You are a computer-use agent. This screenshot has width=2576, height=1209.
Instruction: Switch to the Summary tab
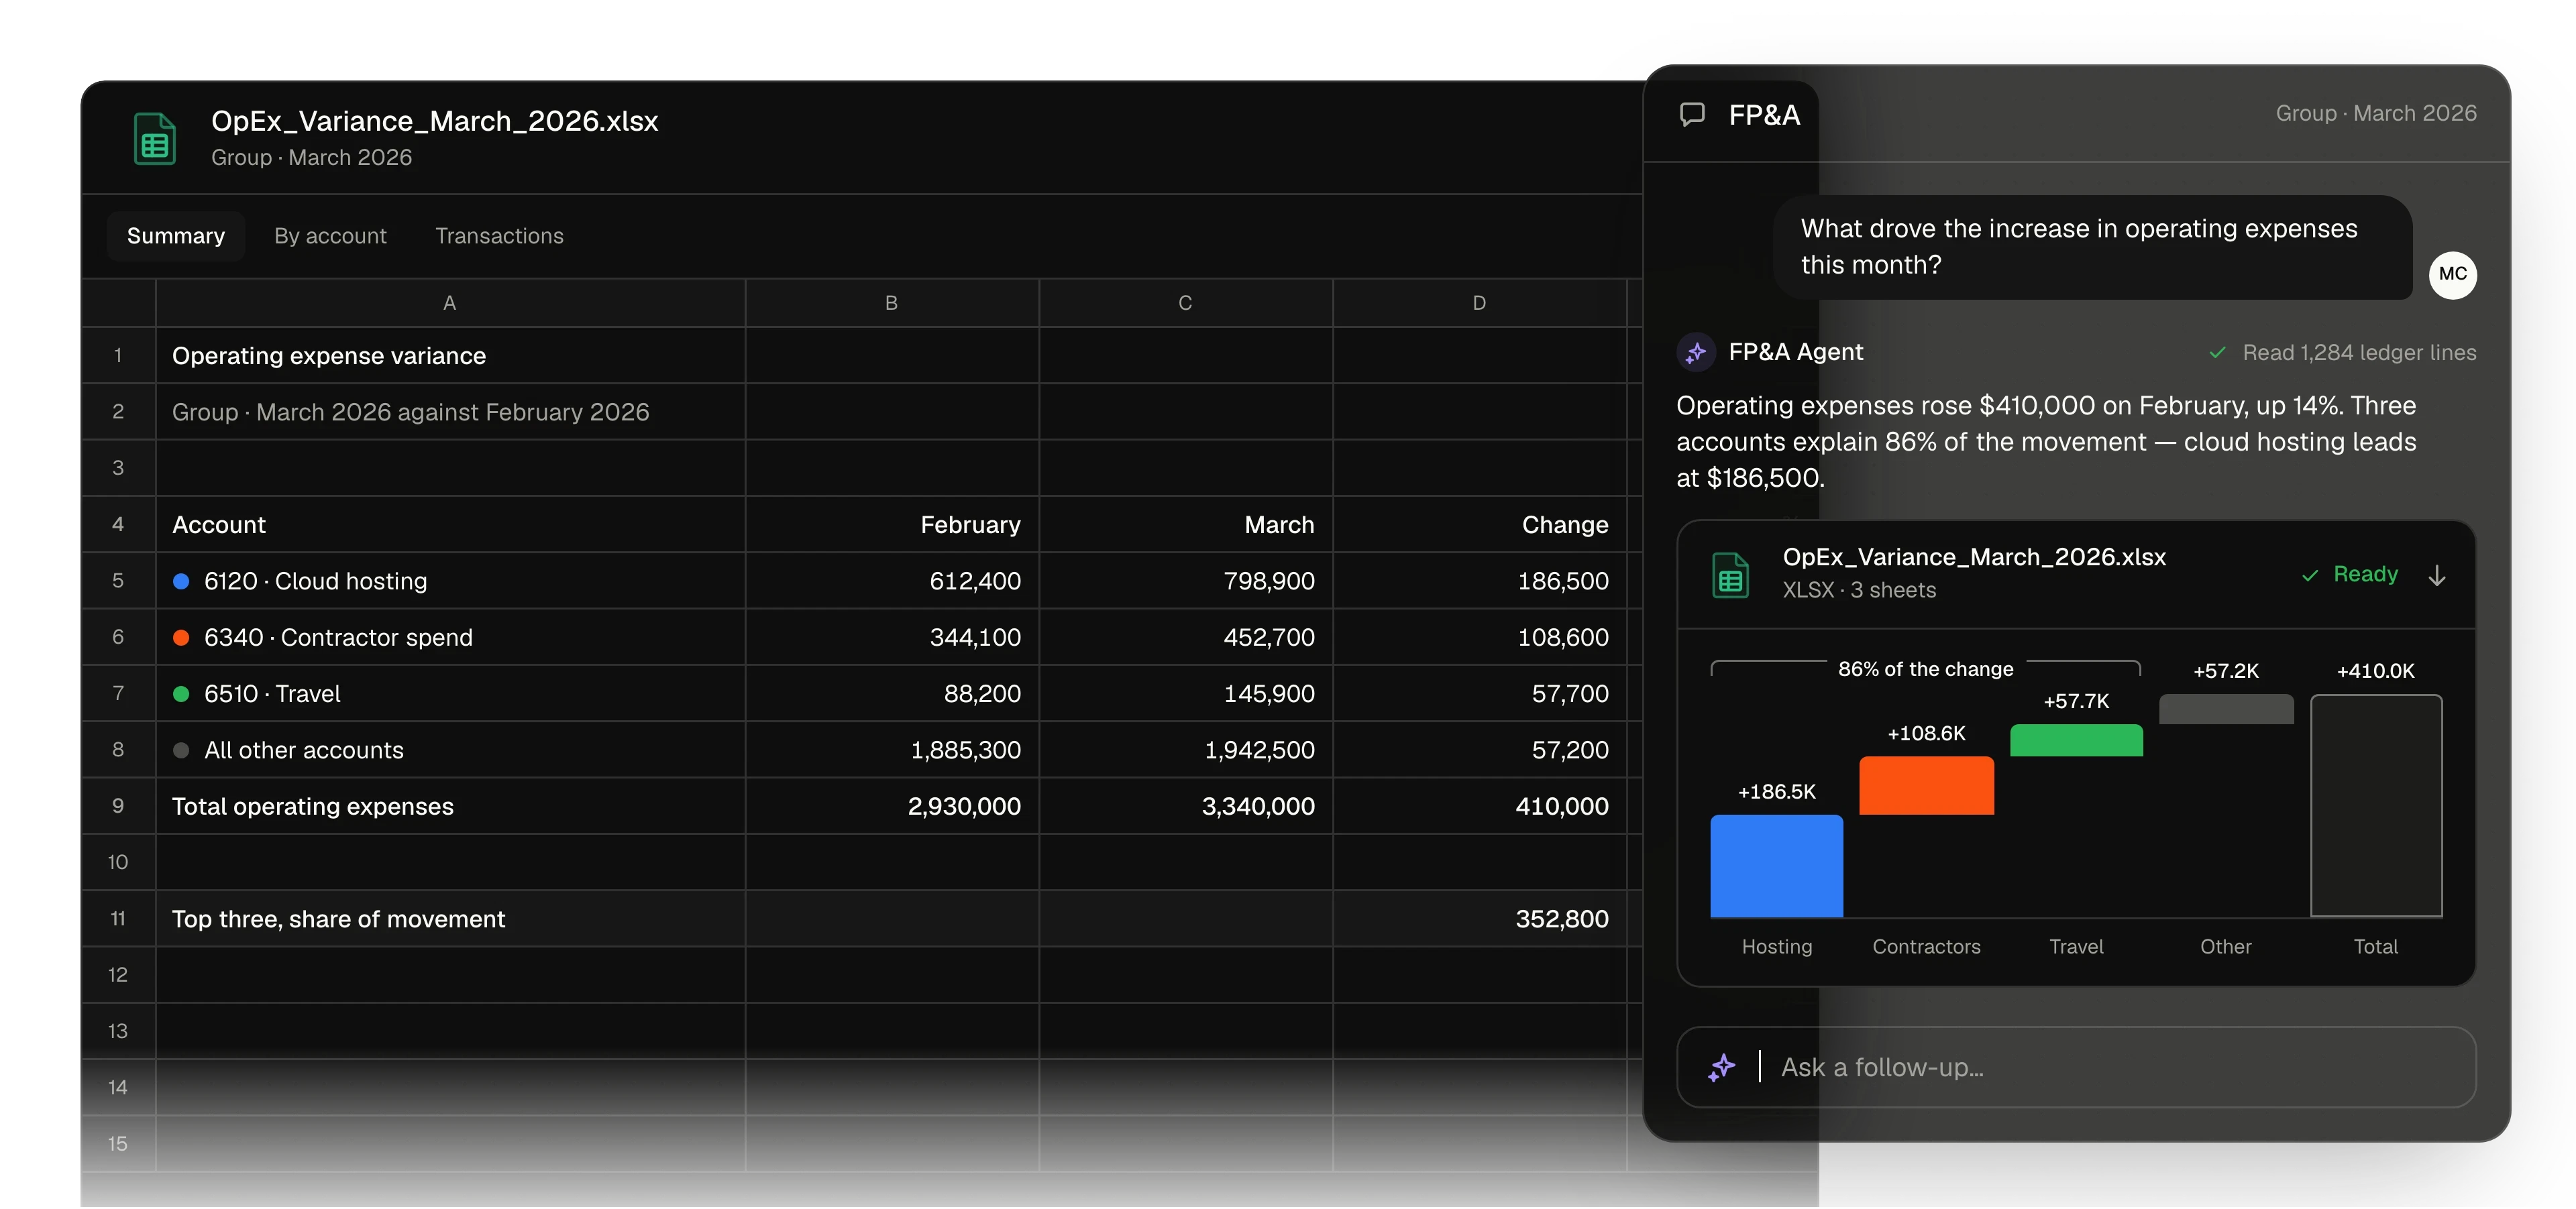[x=176, y=236]
